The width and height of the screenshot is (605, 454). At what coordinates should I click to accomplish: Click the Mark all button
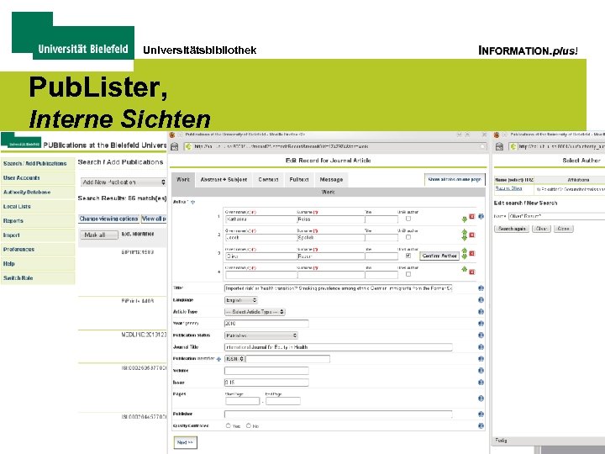99,235
